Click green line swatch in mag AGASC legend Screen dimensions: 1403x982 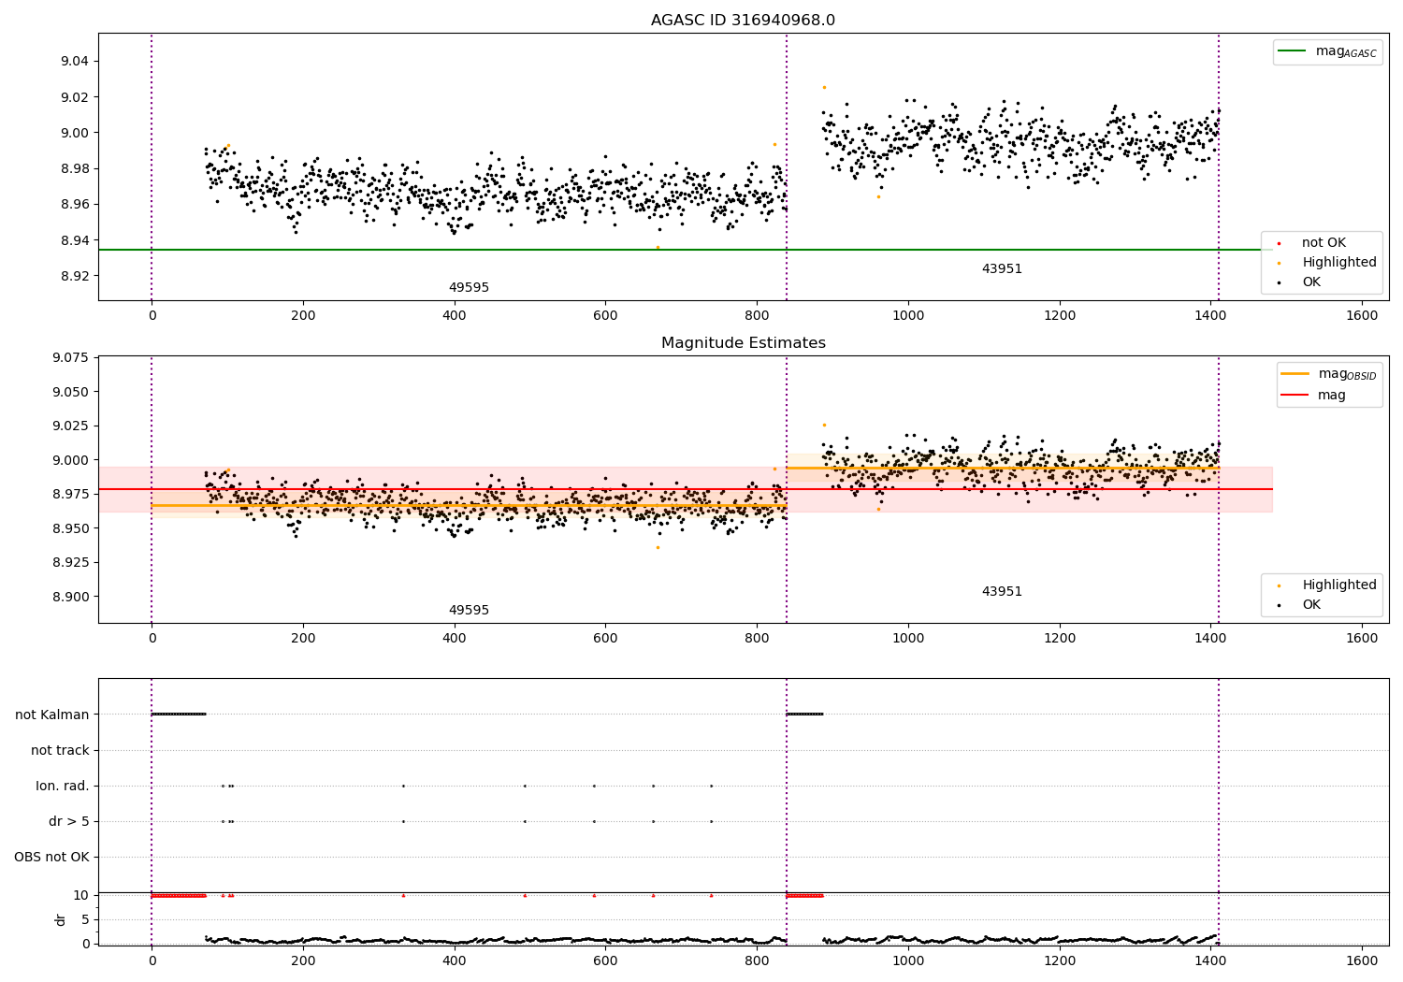(1292, 51)
